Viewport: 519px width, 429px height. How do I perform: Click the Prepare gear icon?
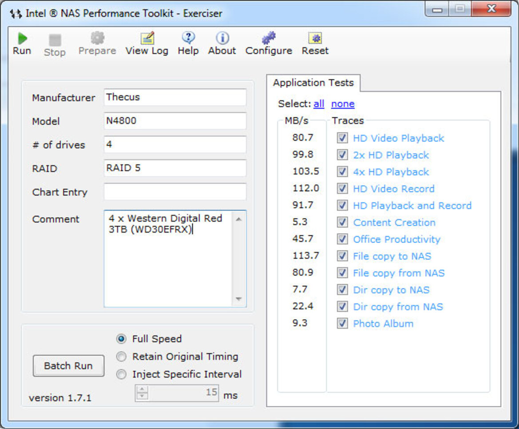tap(97, 38)
